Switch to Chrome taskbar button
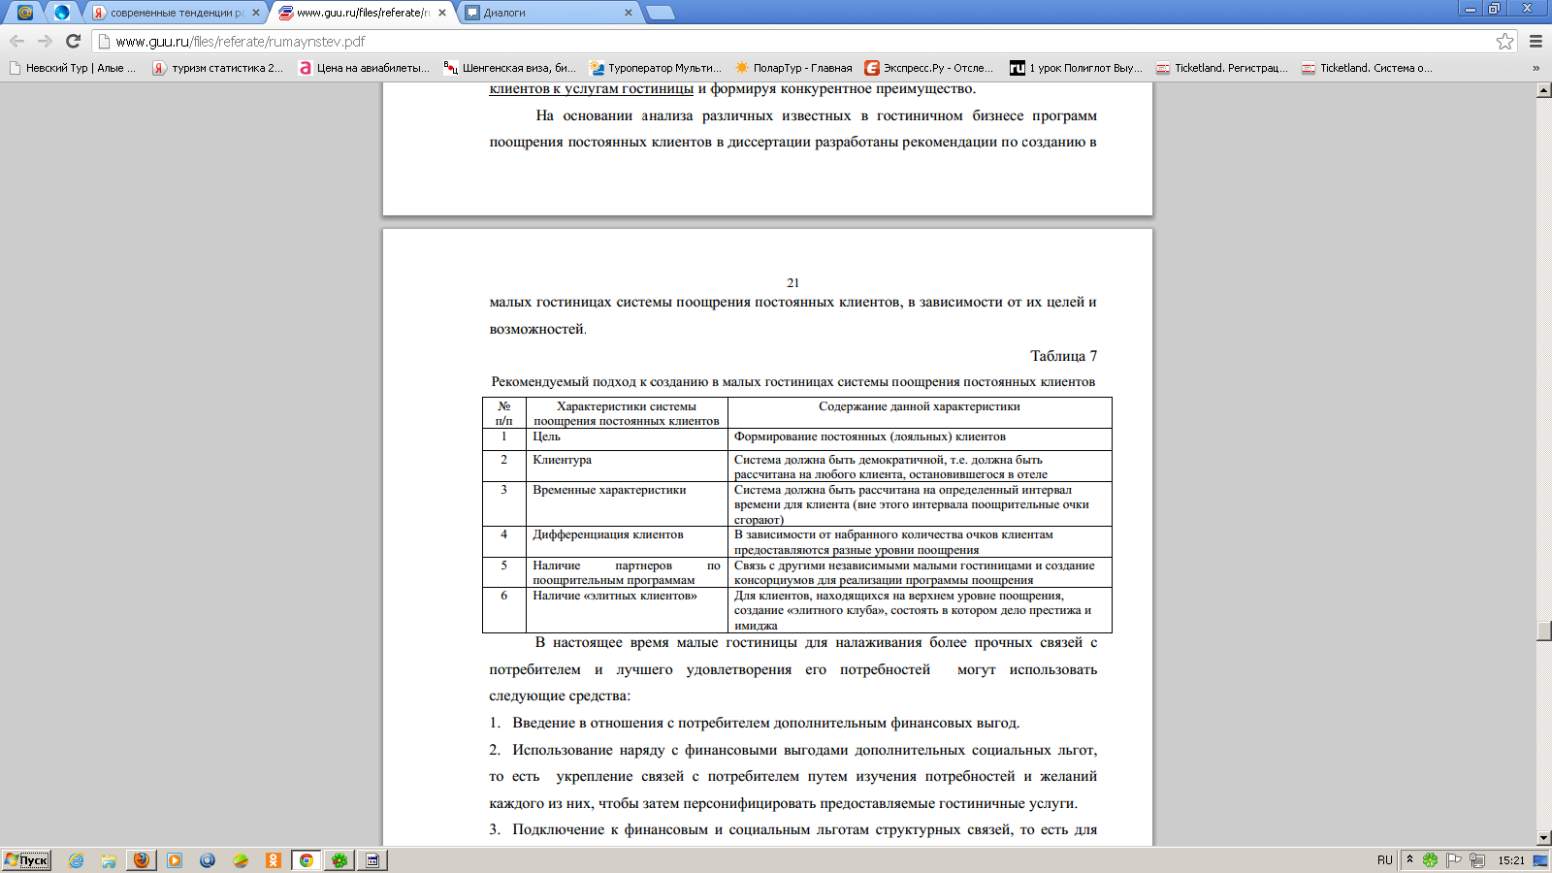 (x=307, y=860)
